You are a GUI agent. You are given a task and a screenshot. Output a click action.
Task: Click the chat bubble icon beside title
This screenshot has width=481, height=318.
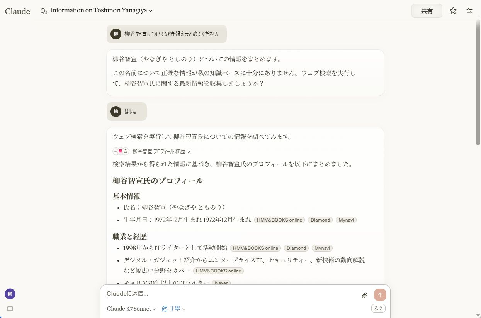click(x=44, y=11)
